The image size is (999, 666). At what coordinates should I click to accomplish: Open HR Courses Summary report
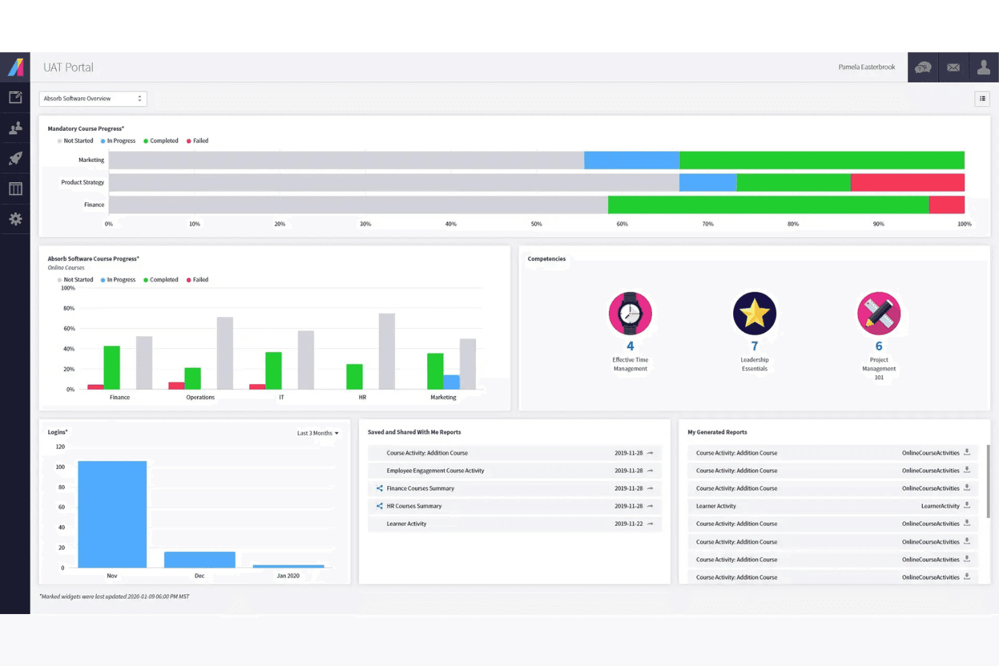pyautogui.click(x=414, y=506)
